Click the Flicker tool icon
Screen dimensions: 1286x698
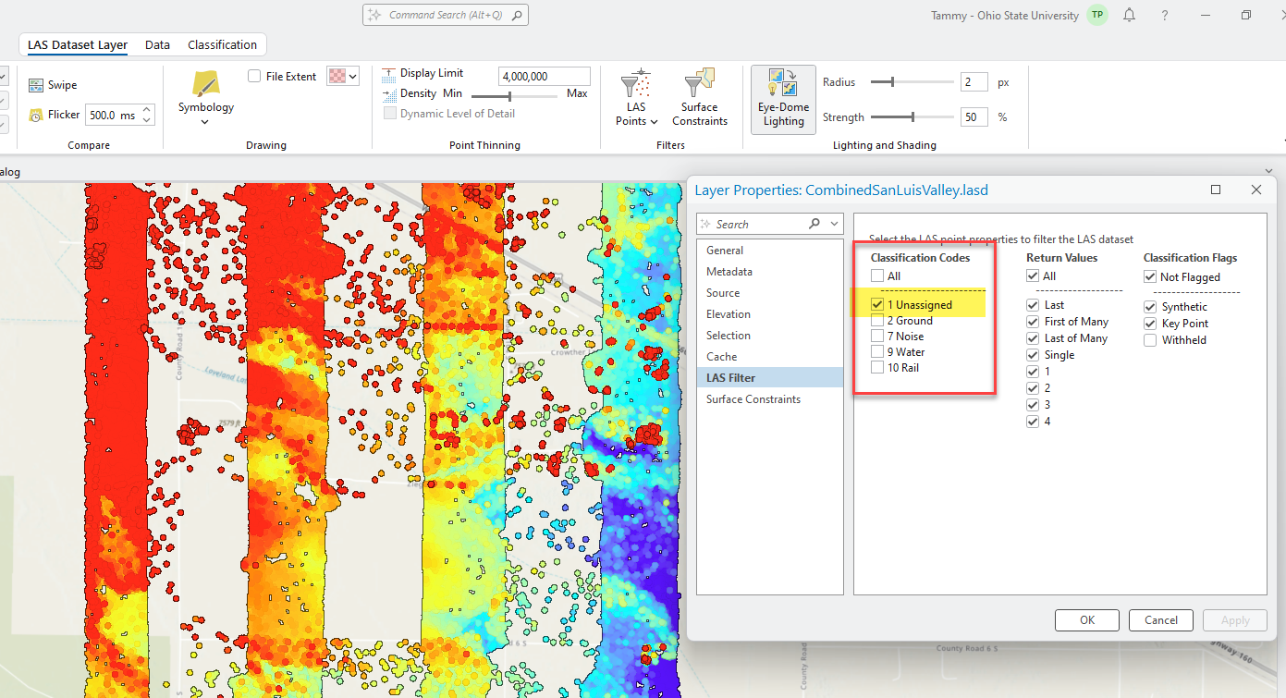coord(36,116)
